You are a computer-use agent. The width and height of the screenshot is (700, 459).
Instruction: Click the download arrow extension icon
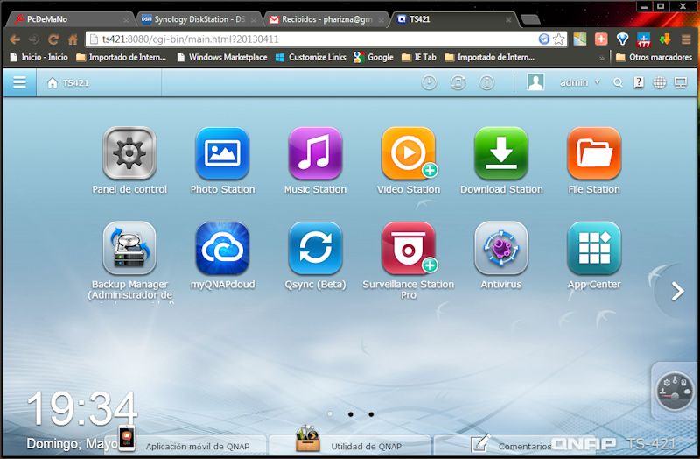(x=665, y=39)
